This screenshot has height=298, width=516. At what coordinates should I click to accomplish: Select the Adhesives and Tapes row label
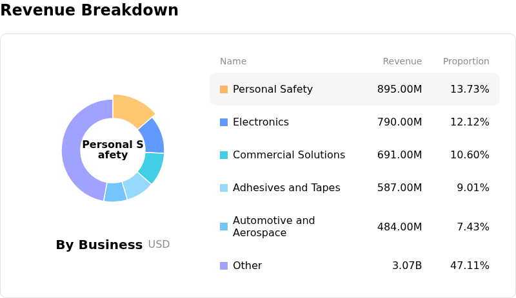point(286,188)
